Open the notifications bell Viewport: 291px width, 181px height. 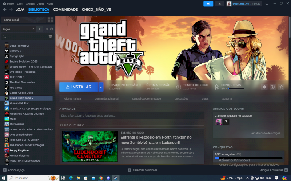(220, 4)
